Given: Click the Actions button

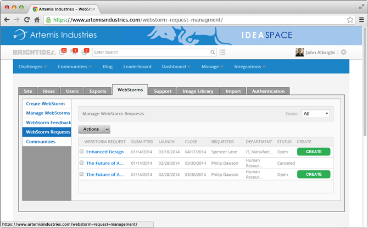Looking at the screenshot, I should (91, 129).
